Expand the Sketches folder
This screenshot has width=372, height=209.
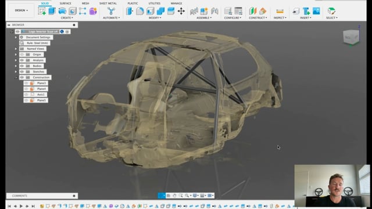coord(16,71)
